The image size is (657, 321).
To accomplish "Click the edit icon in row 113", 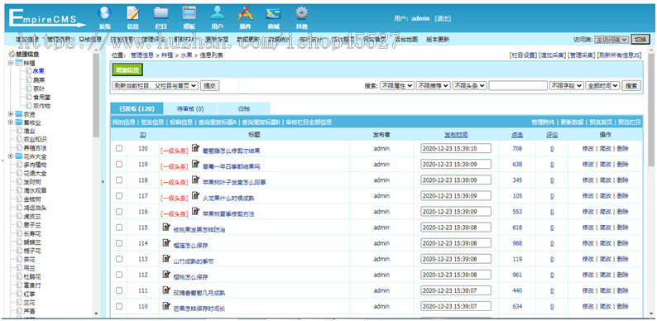I will 166,259.
